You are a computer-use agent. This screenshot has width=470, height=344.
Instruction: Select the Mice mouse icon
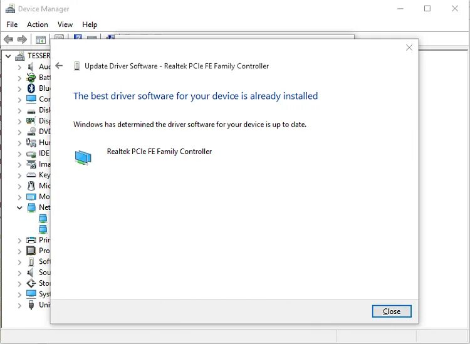(31, 185)
